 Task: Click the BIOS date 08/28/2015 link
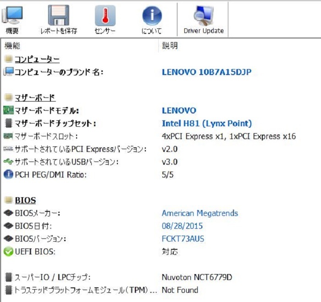(182, 226)
